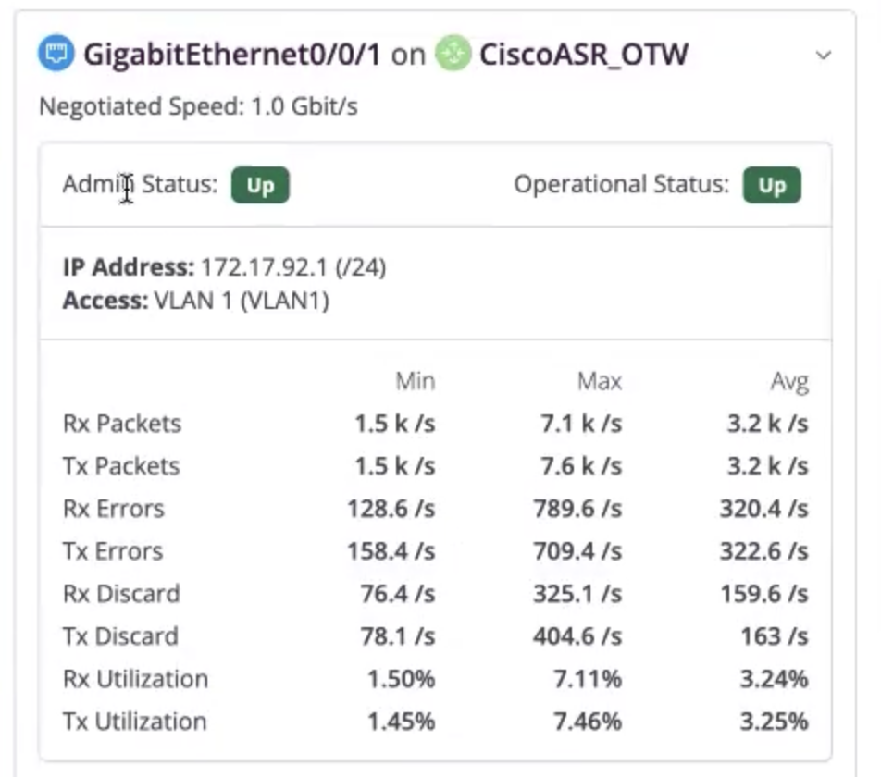Click the Operational Status Up badge
The image size is (881, 777).
772,185
